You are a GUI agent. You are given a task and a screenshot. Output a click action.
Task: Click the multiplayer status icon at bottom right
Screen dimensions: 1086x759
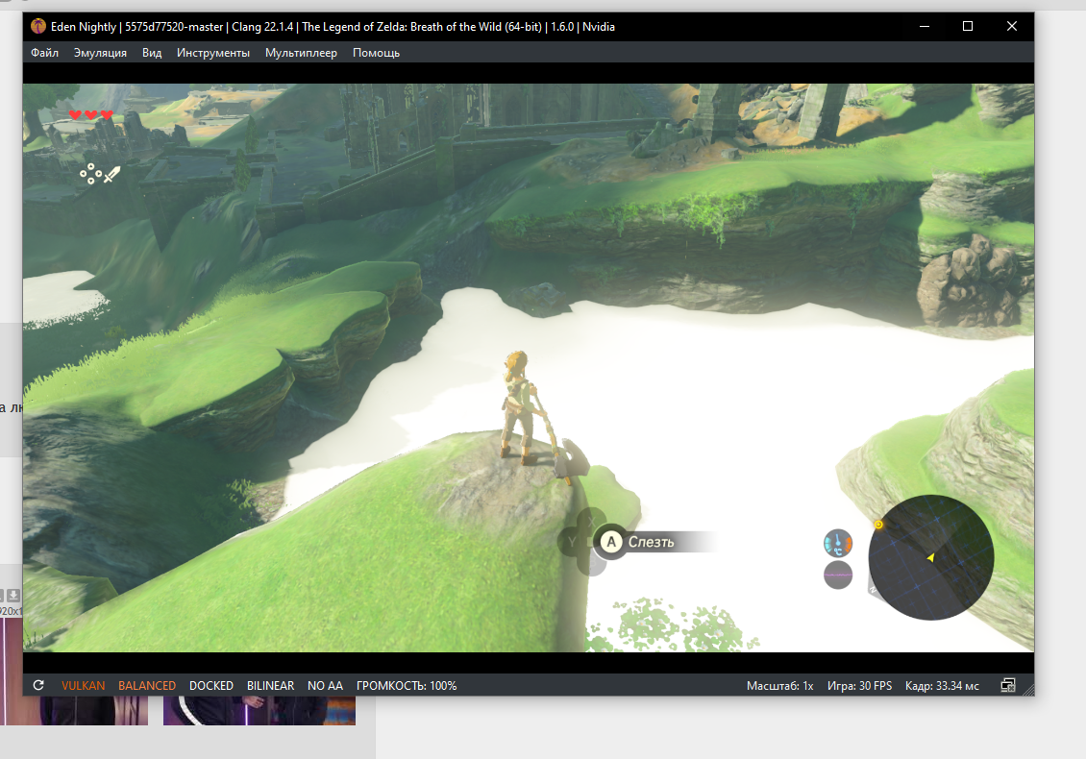click(1008, 685)
